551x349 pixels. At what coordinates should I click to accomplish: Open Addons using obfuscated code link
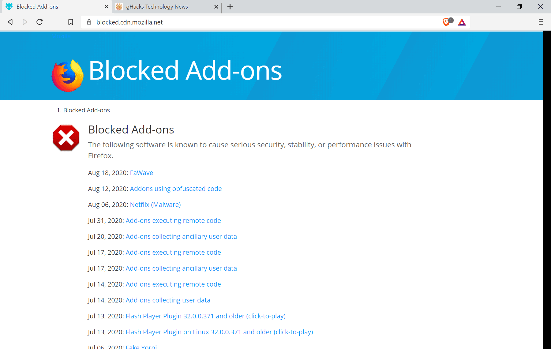(176, 189)
